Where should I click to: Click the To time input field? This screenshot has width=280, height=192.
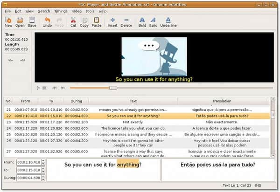pos(29,170)
